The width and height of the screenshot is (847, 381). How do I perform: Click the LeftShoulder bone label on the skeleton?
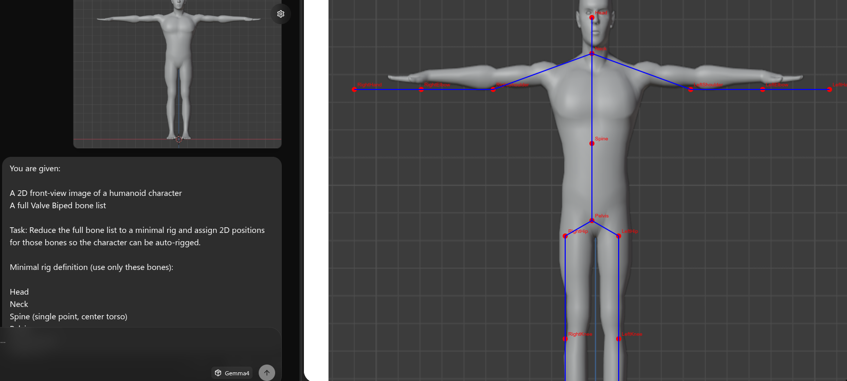click(x=708, y=85)
